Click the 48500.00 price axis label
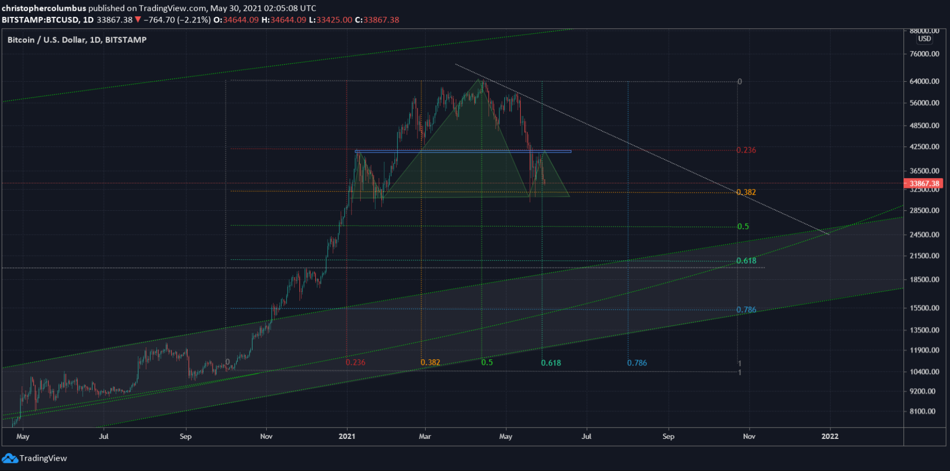 pyautogui.click(x=924, y=126)
